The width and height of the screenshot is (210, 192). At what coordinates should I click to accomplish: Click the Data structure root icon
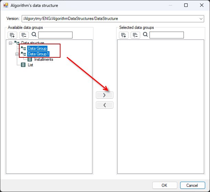coord(17,43)
